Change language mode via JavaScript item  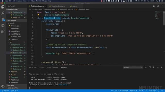click(152, 91)
